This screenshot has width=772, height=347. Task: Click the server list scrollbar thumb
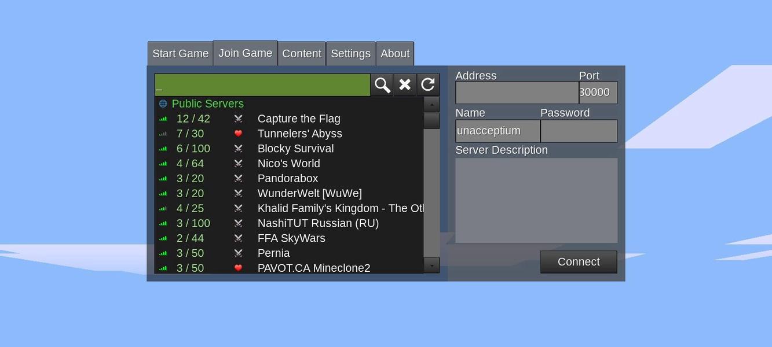431,120
